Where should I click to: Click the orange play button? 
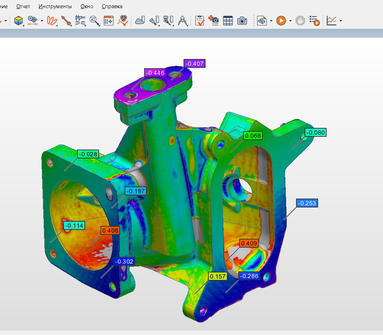[281, 21]
